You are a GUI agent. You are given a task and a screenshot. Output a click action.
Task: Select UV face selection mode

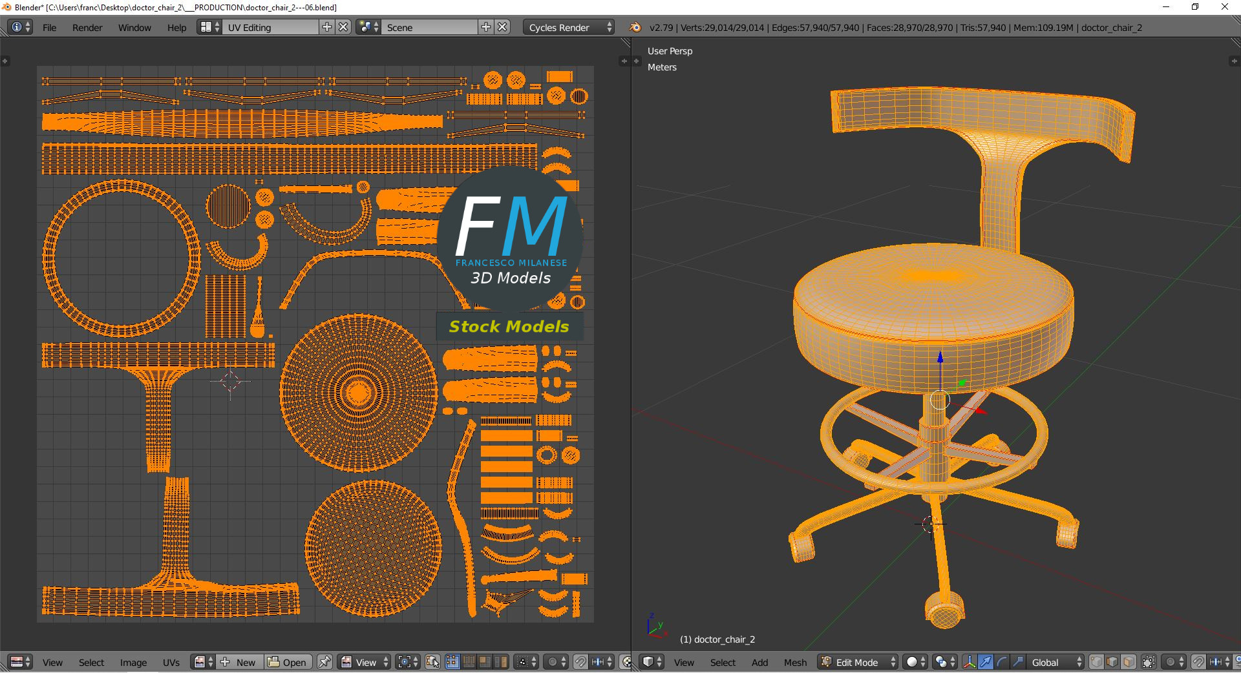coord(483,662)
